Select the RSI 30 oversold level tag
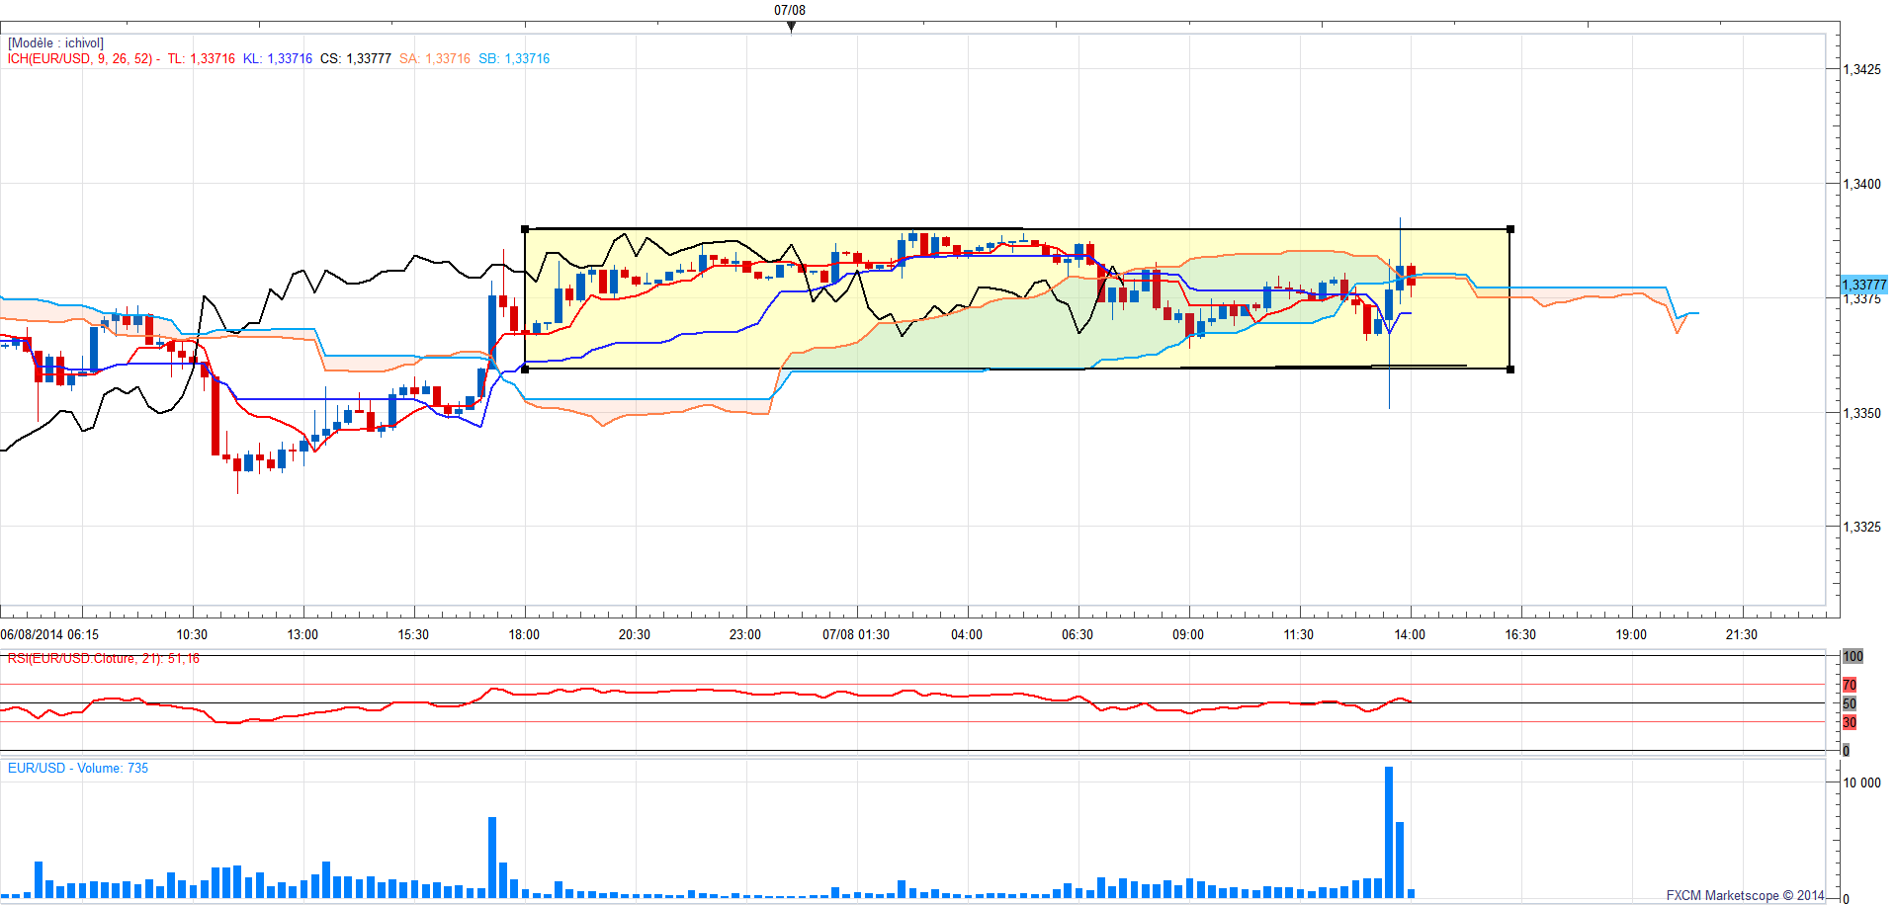 [1849, 722]
